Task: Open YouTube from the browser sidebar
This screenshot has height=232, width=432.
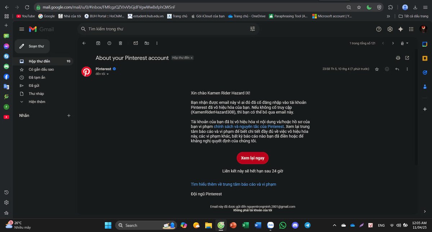Action: [x=6, y=117]
